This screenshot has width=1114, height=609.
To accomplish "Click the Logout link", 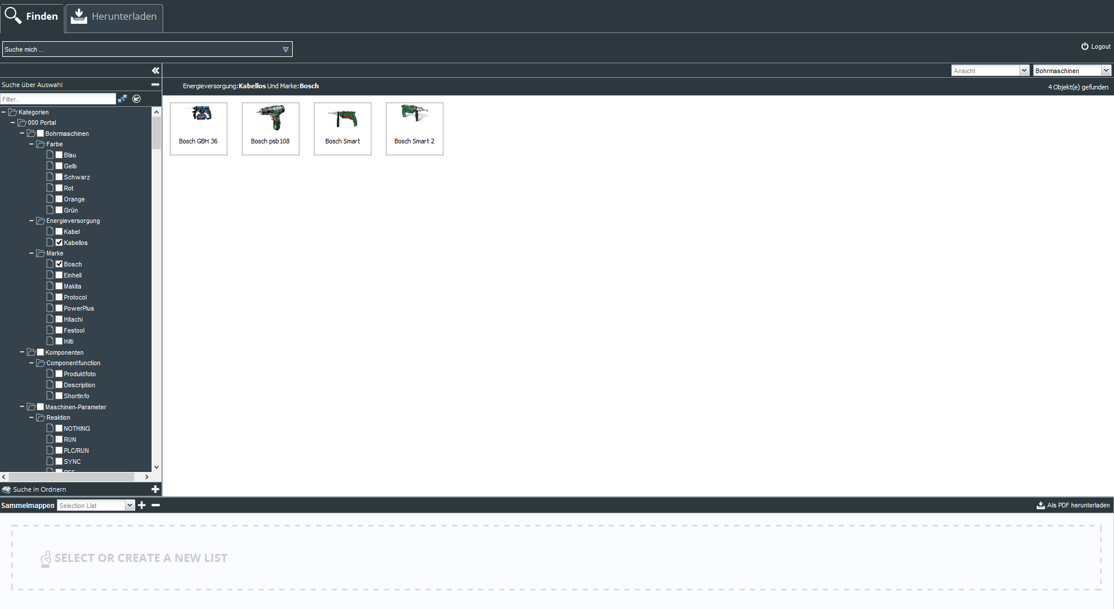I will [x=1101, y=47].
